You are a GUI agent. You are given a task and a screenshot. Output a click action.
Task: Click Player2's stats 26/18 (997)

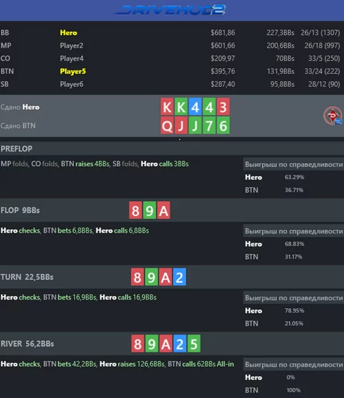point(322,45)
